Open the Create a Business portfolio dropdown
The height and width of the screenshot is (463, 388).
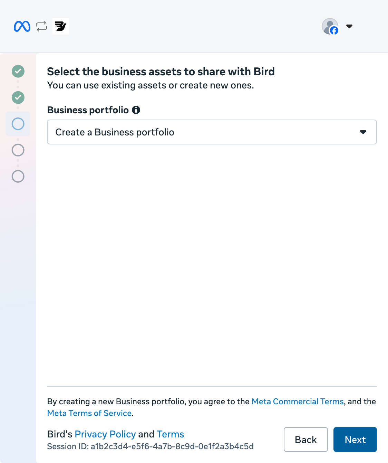[212, 132]
